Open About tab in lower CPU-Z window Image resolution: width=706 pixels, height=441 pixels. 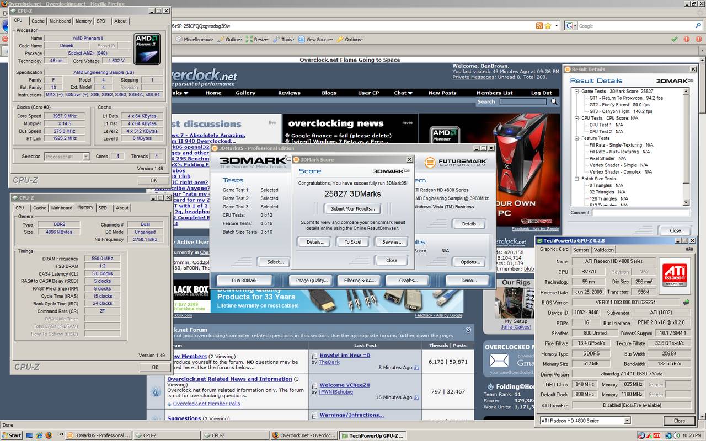[122, 208]
